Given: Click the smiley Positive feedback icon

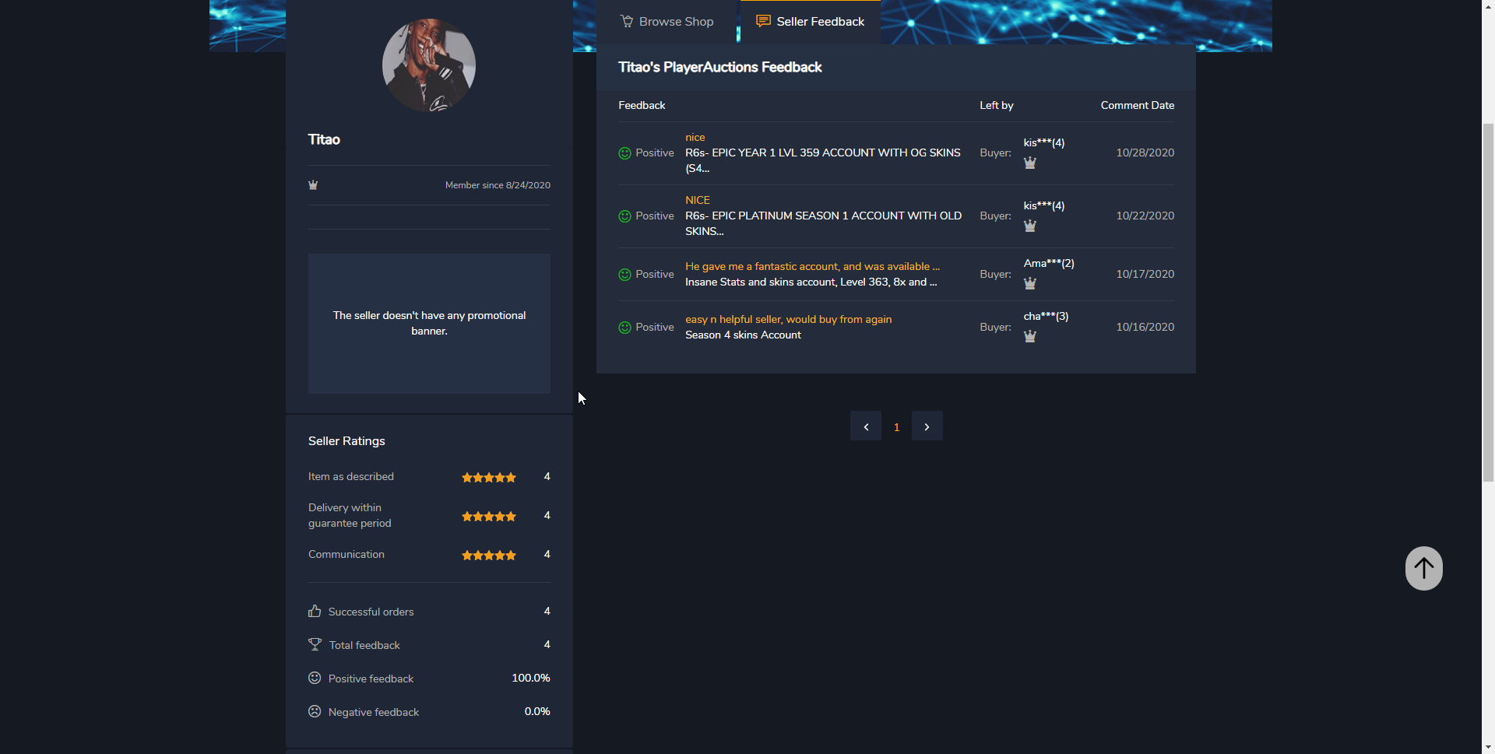Looking at the screenshot, I should pos(315,678).
